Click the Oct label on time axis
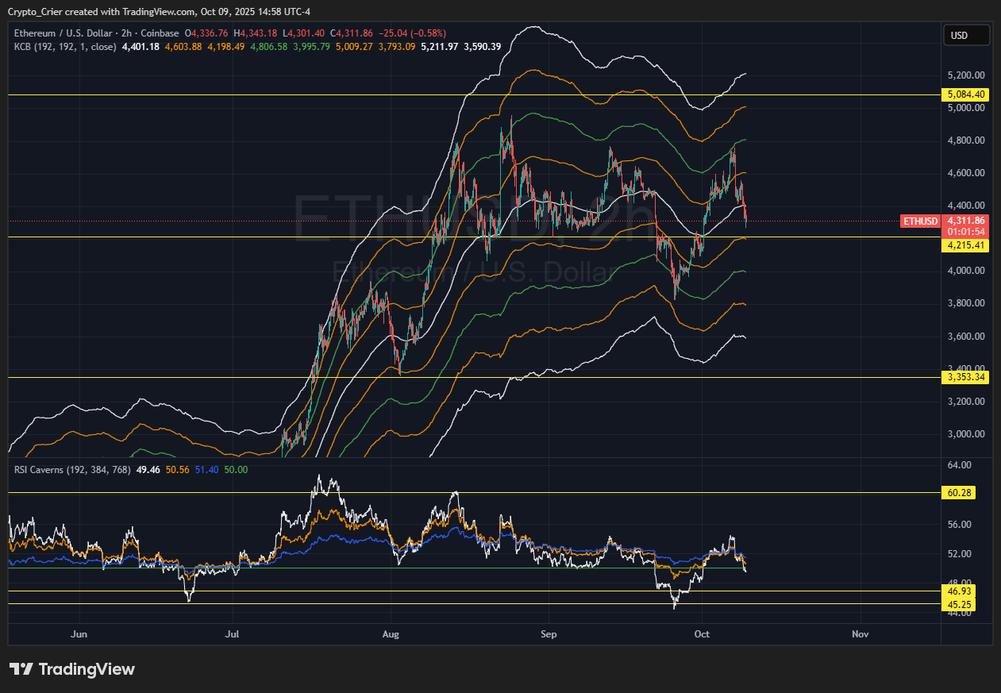 [x=702, y=634]
